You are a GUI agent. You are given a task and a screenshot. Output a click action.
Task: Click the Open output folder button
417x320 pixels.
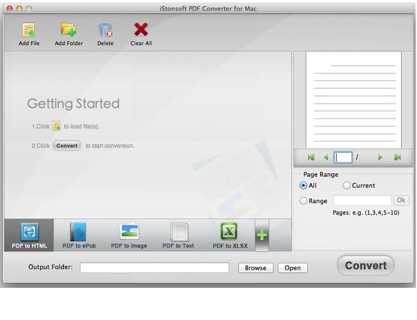click(293, 268)
